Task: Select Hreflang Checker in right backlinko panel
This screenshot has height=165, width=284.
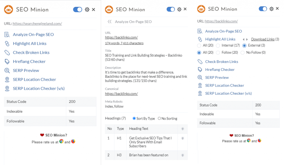Action: pos(220,69)
